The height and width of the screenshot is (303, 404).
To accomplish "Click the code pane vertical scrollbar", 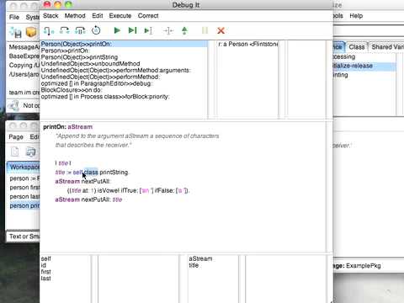I will [x=329, y=187].
